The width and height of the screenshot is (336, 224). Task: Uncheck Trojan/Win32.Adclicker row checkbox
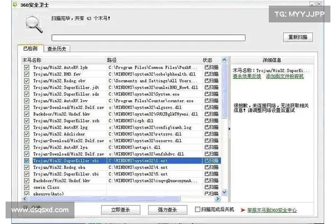(x=26, y=134)
